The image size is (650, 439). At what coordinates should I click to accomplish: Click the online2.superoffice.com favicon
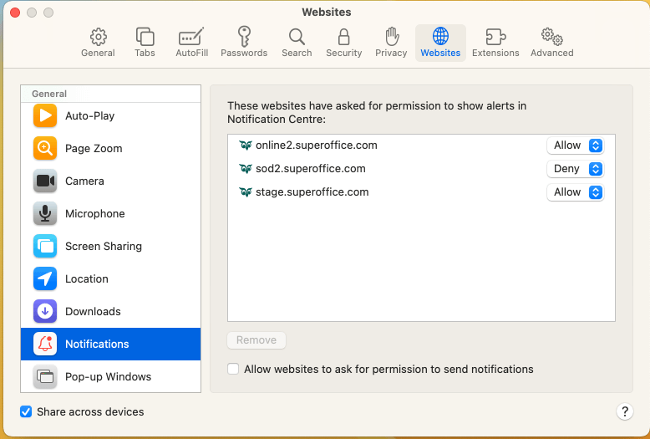pyautogui.click(x=246, y=145)
